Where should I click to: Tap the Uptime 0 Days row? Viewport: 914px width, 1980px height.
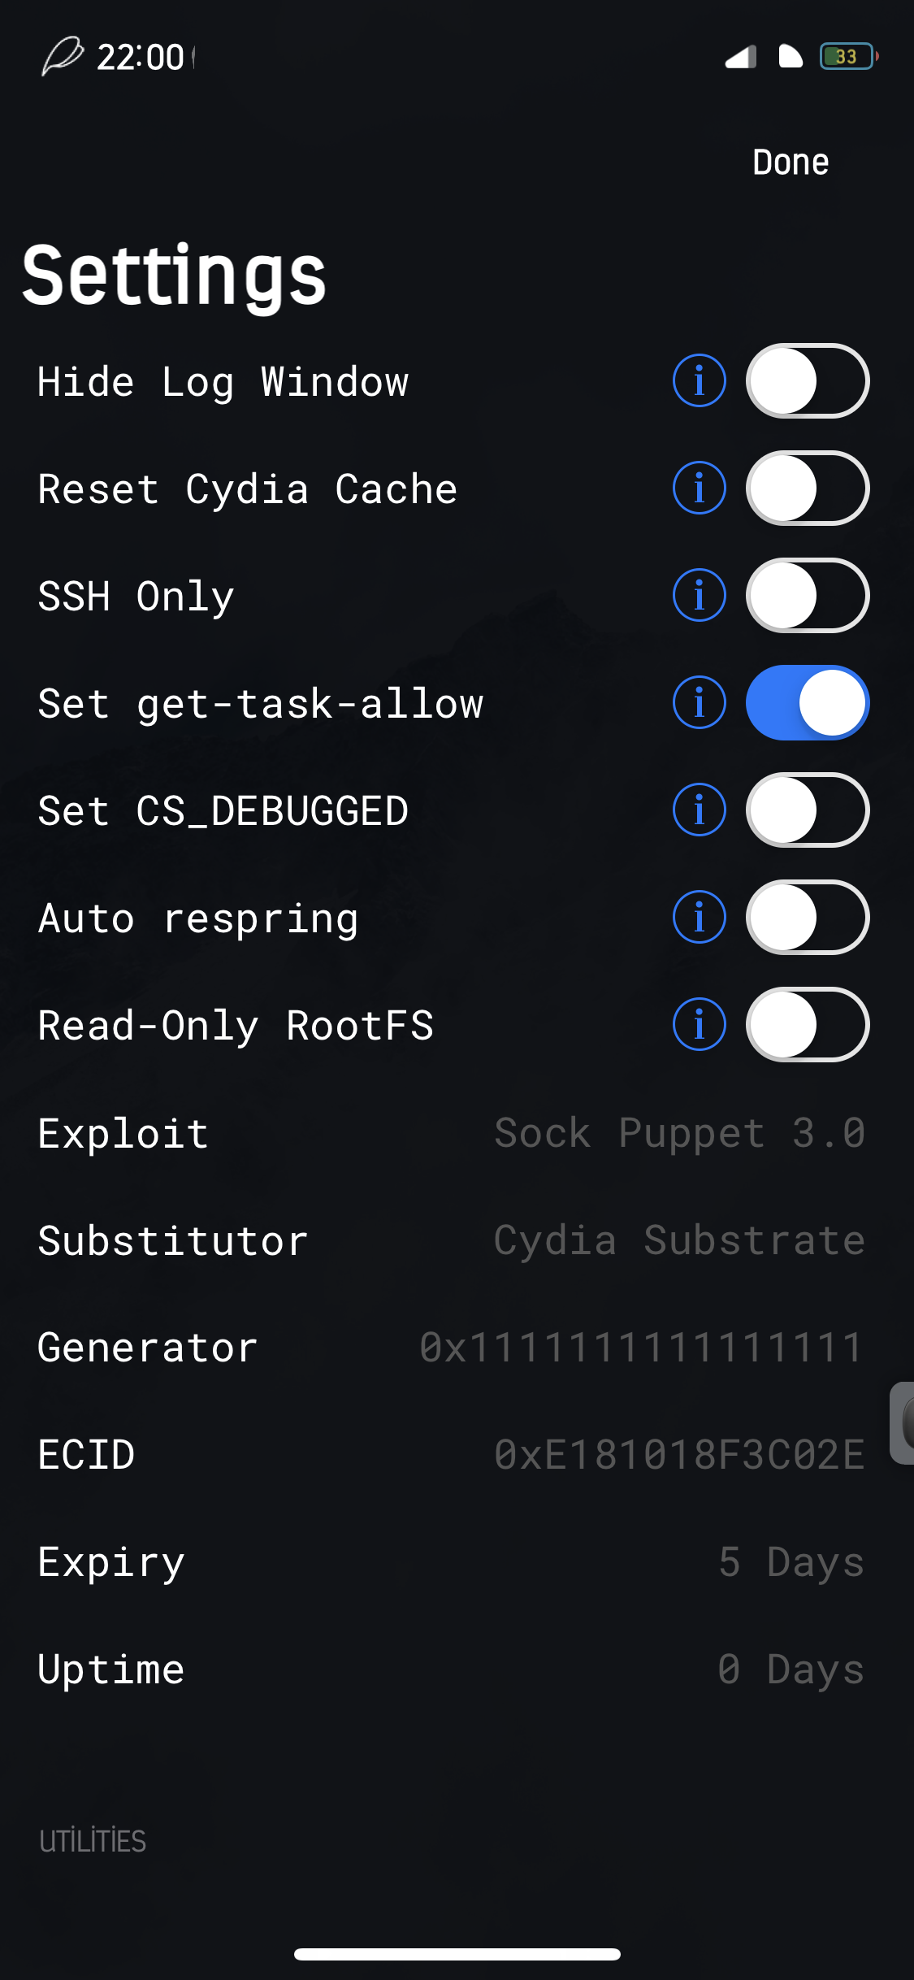point(457,1669)
